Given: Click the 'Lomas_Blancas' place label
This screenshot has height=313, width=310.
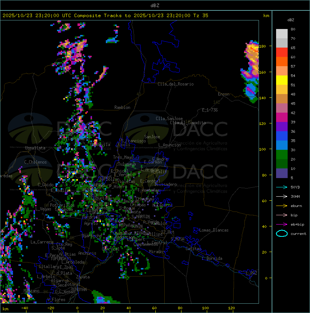Looking at the screenshot, I should pos(214,230).
